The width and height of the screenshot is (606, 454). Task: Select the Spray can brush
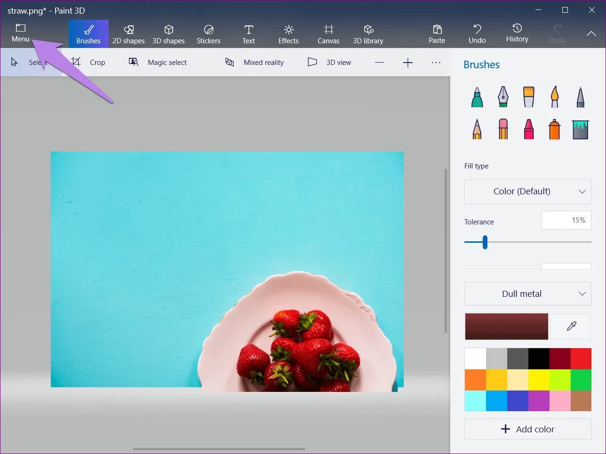[555, 129]
